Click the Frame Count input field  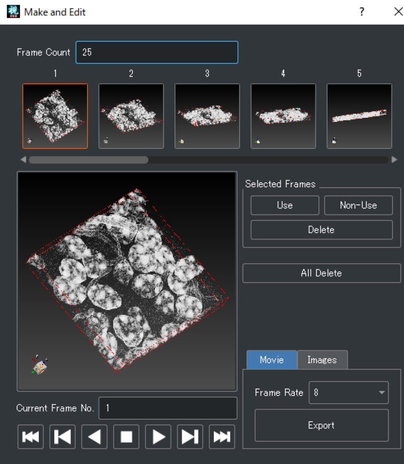coord(156,52)
